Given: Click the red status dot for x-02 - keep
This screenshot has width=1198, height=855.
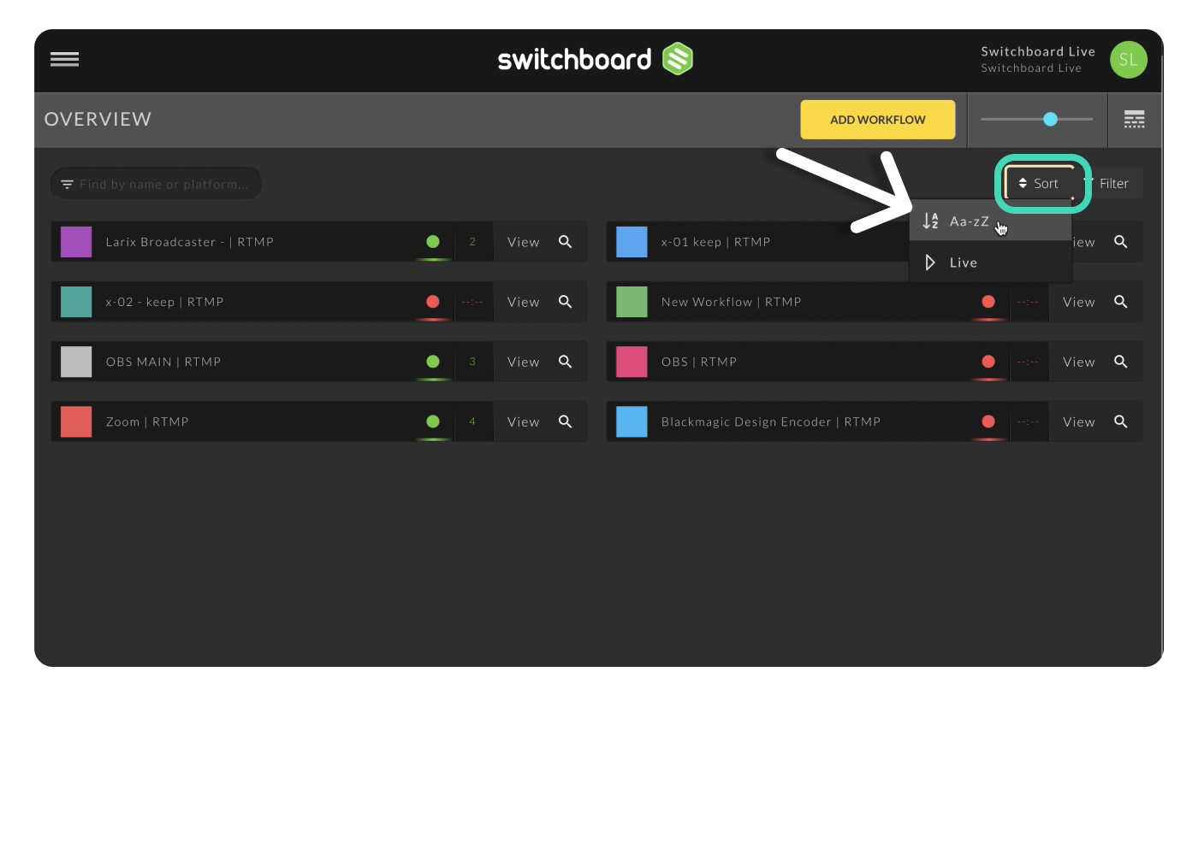Looking at the screenshot, I should [x=433, y=302].
